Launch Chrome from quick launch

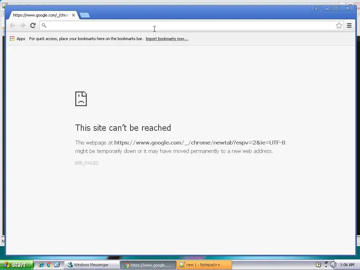[x=49, y=265]
